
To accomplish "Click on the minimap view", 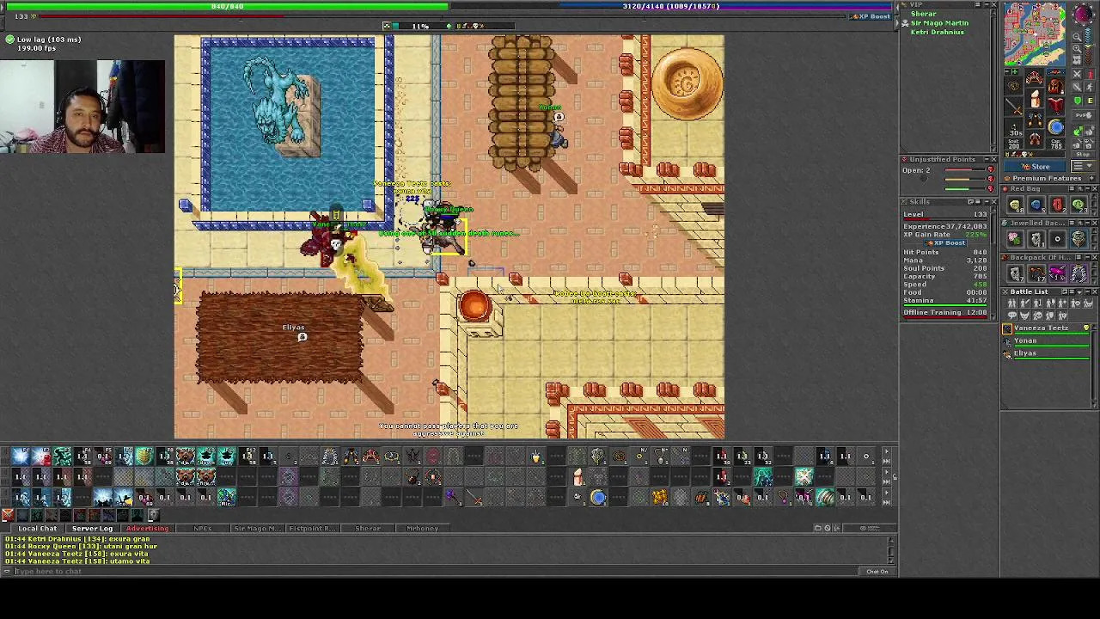I will (1035, 34).
